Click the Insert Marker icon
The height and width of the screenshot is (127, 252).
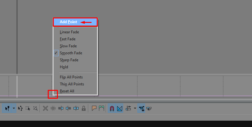coord(94,108)
